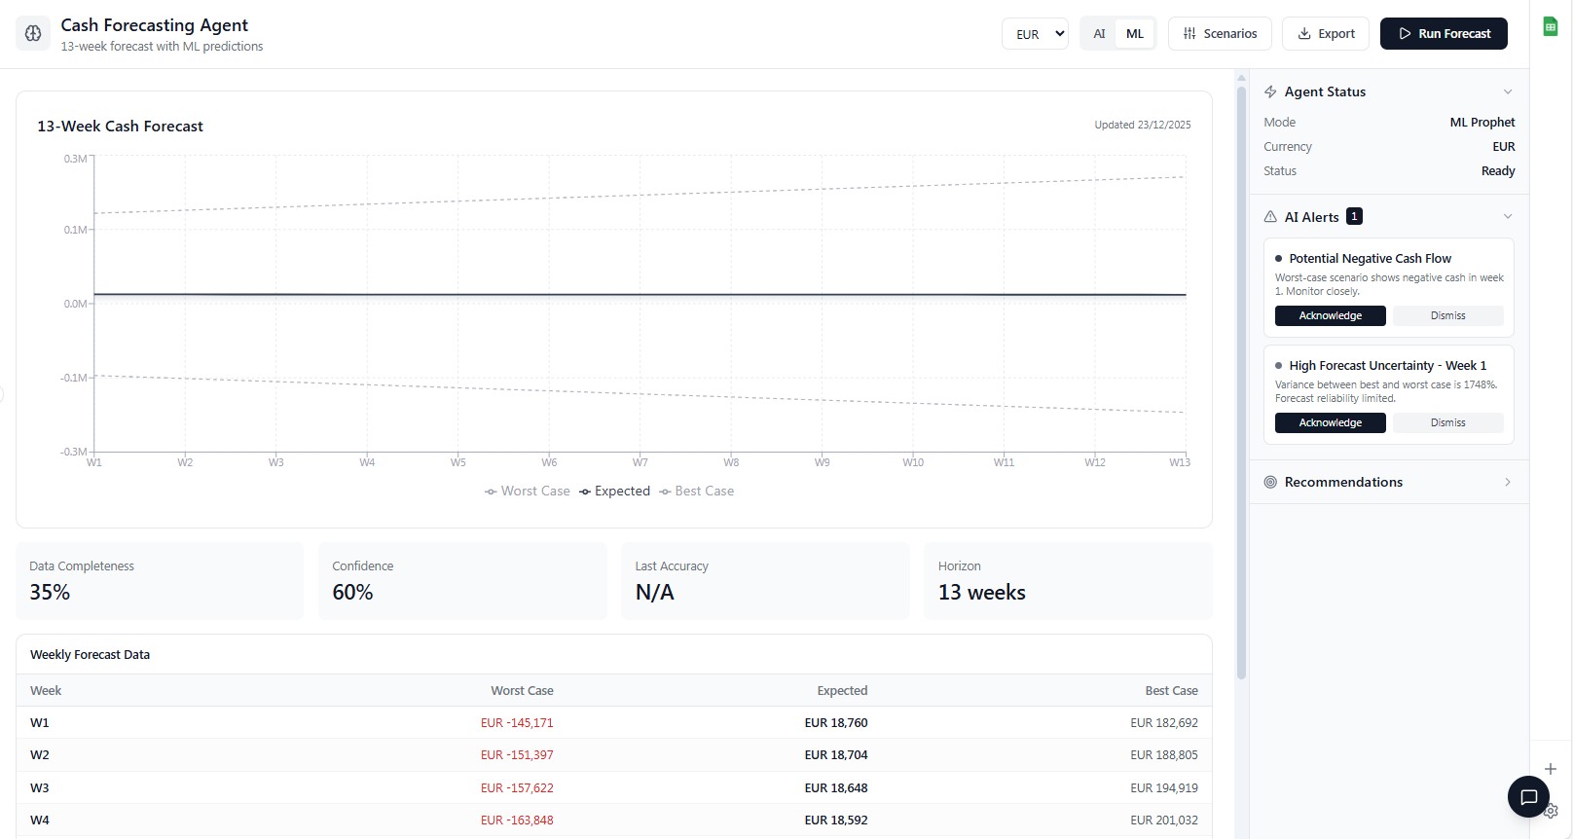Switch forecast mode to AI
Image resolution: width=1573 pixels, height=839 pixels.
(x=1099, y=33)
